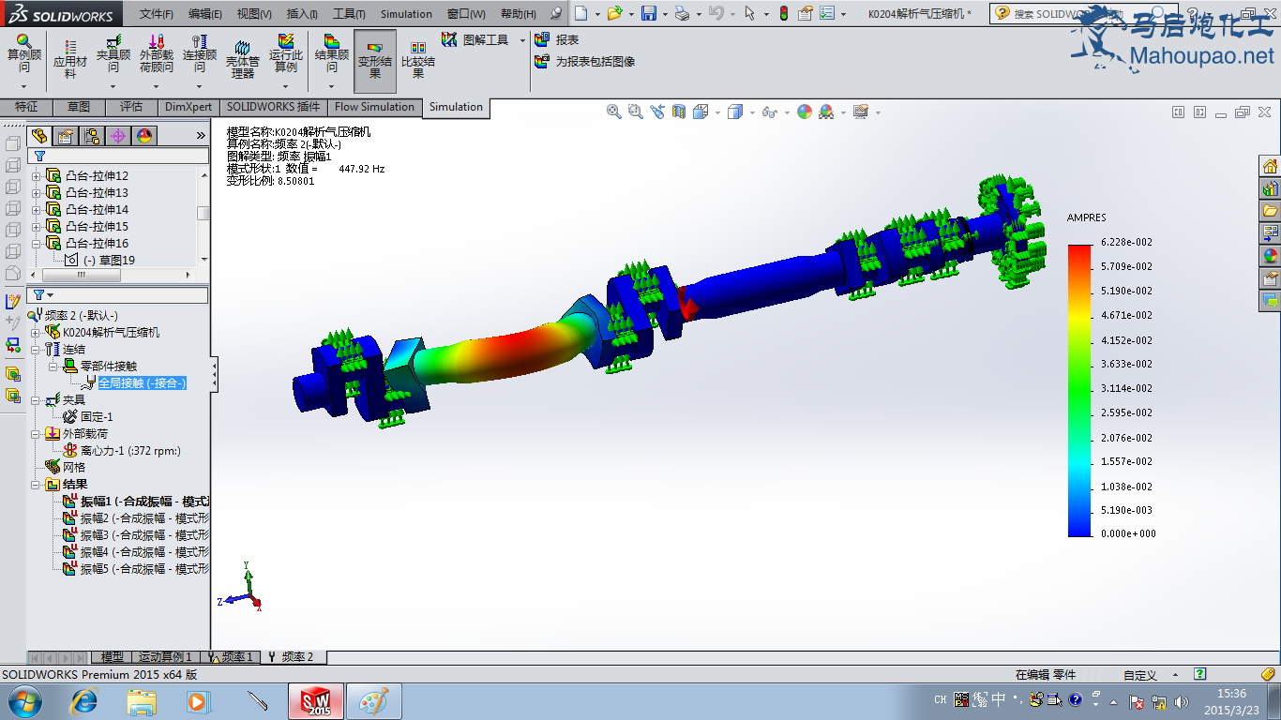
Task: Switch to the 频率 1 study tab
Action: click(x=231, y=657)
